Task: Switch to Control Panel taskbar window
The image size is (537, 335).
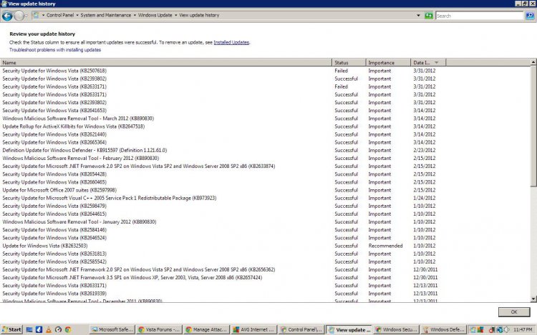Action: point(301,329)
